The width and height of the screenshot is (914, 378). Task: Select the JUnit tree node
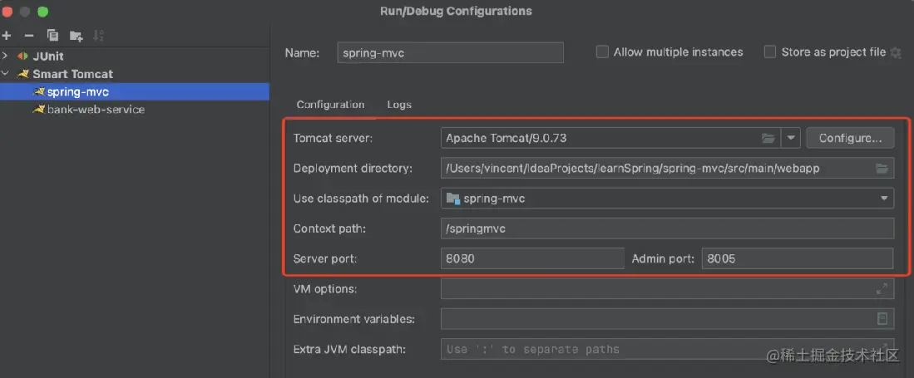tap(48, 56)
